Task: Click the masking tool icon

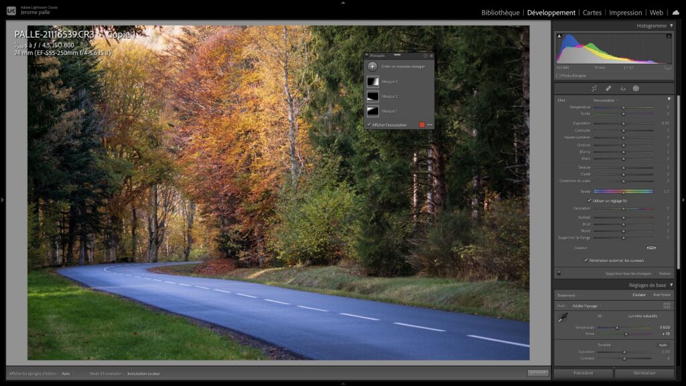Action: pyautogui.click(x=636, y=88)
